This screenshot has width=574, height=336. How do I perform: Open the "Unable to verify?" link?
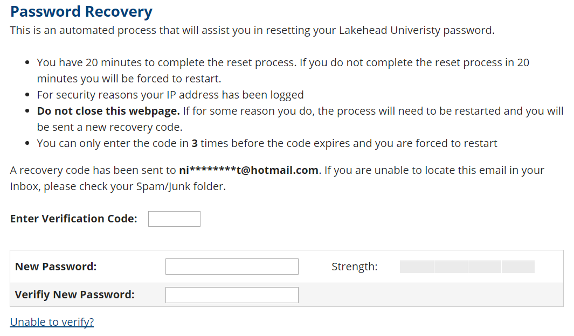(x=51, y=321)
